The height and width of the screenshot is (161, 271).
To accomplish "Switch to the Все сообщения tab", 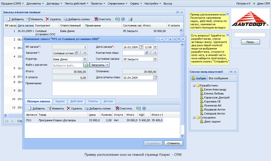I will (218, 78).
